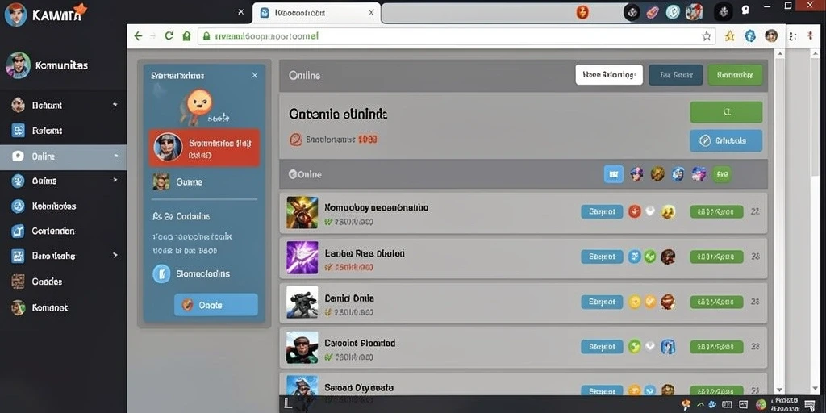Image resolution: width=826 pixels, height=413 pixels.
Task: Click the green button in Online header
Action: tap(735, 75)
